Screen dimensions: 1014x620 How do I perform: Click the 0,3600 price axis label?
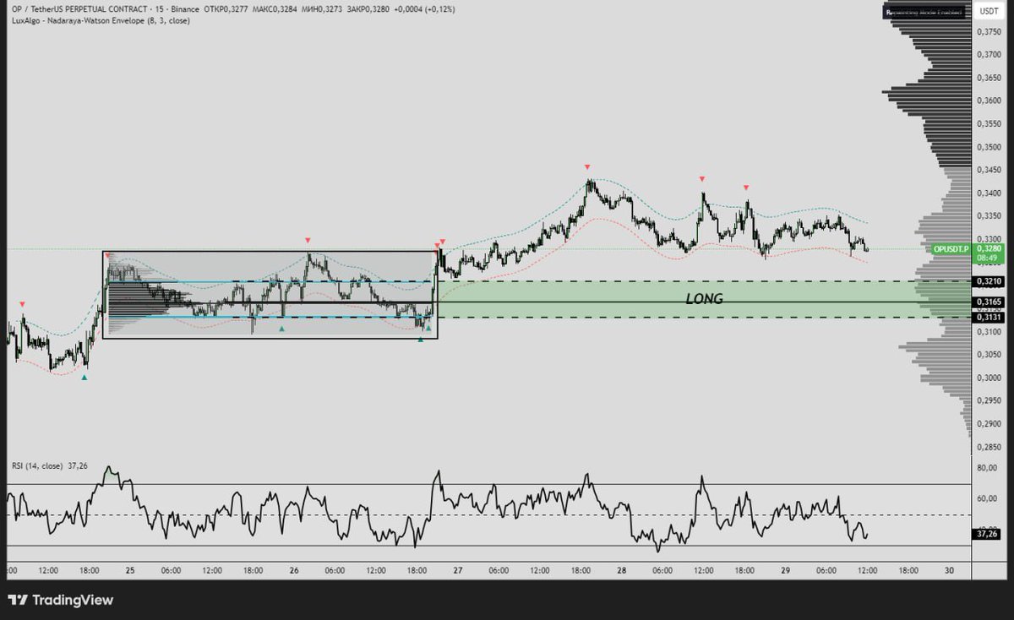coord(988,101)
